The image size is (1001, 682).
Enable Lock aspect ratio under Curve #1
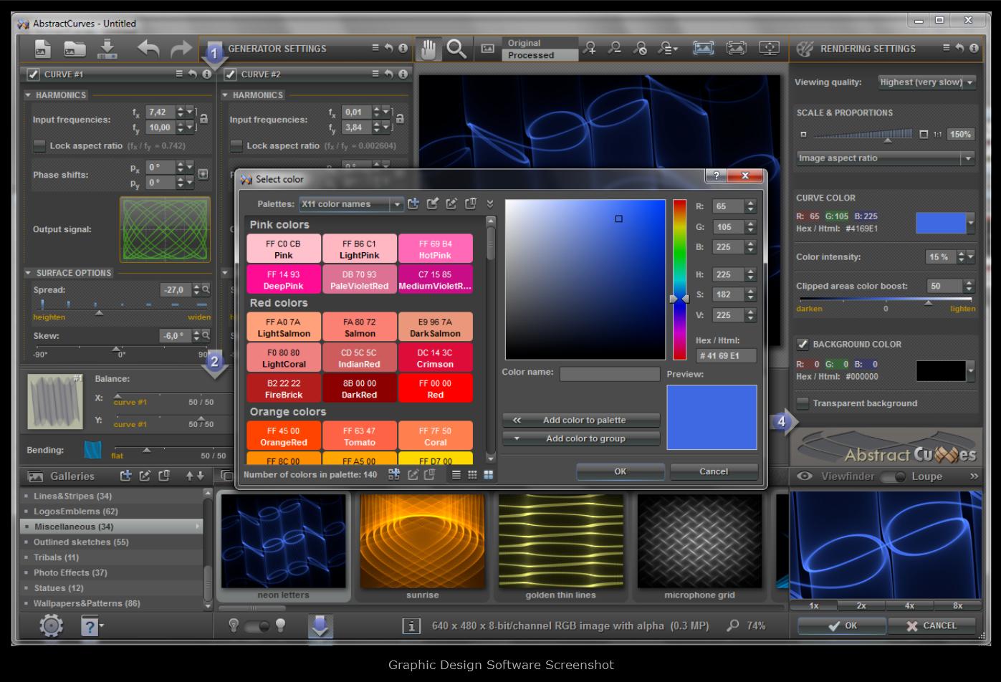click(x=39, y=145)
